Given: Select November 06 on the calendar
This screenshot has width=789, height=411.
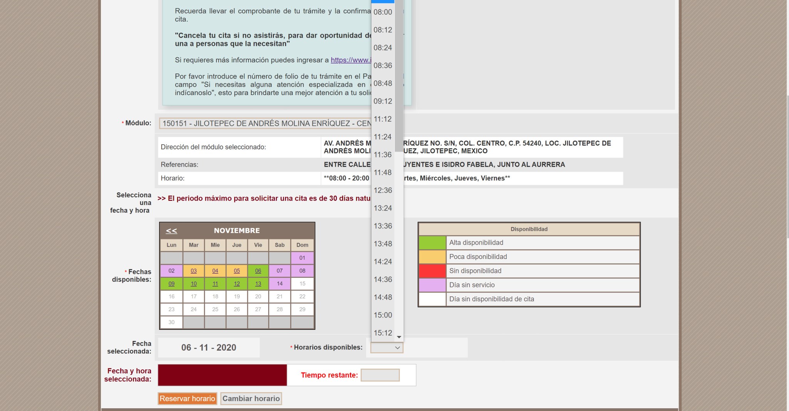Looking at the screenshot, I should point(258,271).
